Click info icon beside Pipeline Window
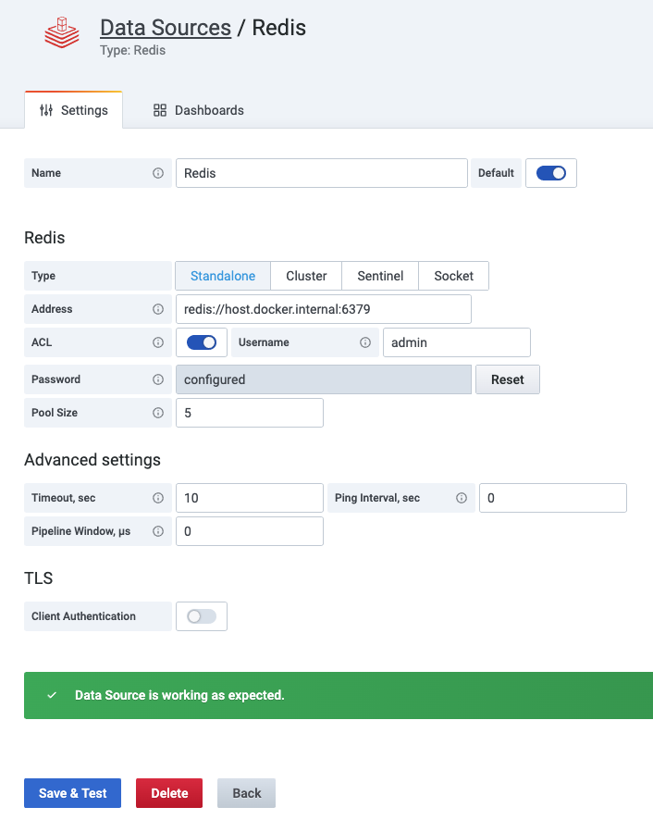653x832 pixels. [x=158, y=531]
